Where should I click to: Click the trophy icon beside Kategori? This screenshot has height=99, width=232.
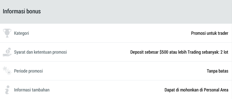pyautogui.click(x=7, y=33)
